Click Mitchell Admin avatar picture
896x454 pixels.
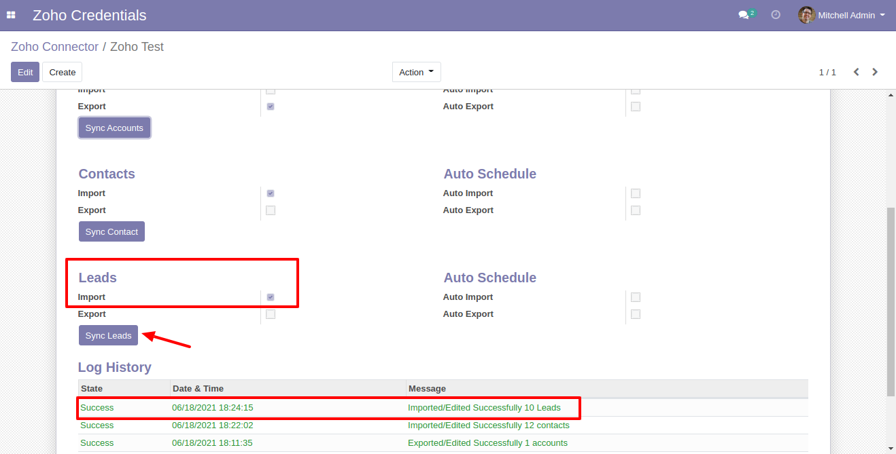pos(806,15)
